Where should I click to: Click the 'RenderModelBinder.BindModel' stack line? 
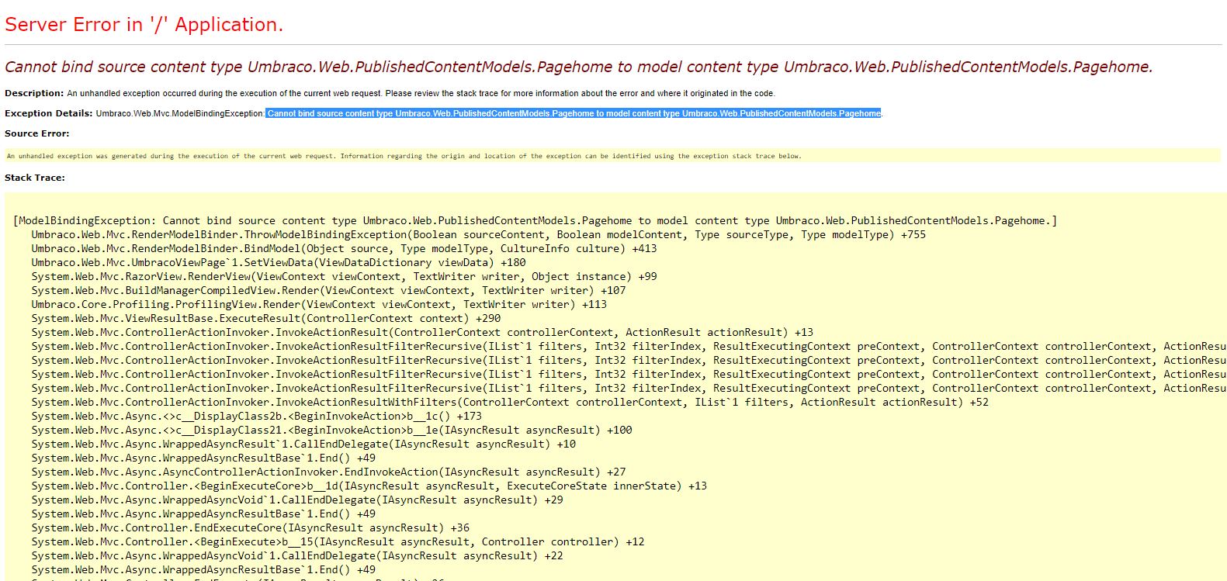pyautogui.click(x=344, y=249)
